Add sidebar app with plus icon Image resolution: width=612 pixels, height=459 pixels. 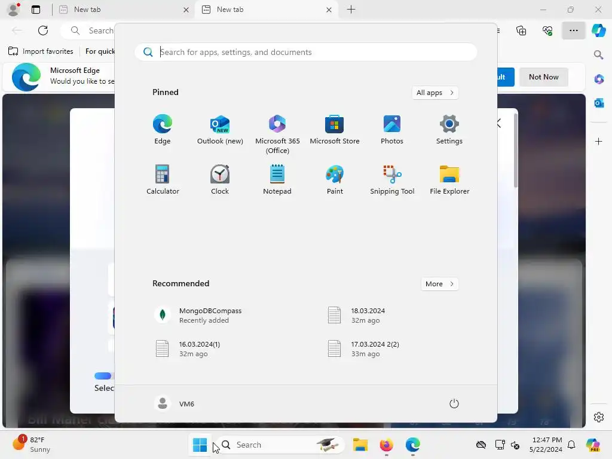(x=599, y=141)
